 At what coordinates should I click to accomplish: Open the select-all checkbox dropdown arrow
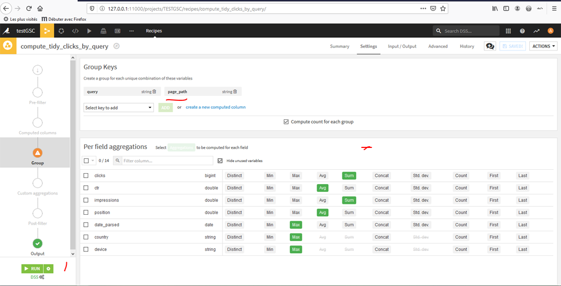93,161
